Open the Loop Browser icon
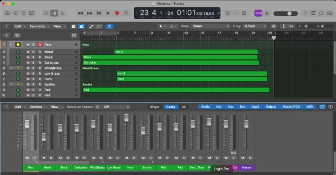Image resolution: width=336 pixels, height=175 pixels. pos(321,13)
